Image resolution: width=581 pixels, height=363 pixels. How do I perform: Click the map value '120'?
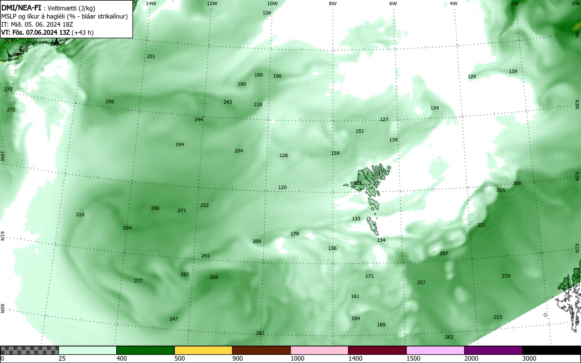tap(282, 187)
